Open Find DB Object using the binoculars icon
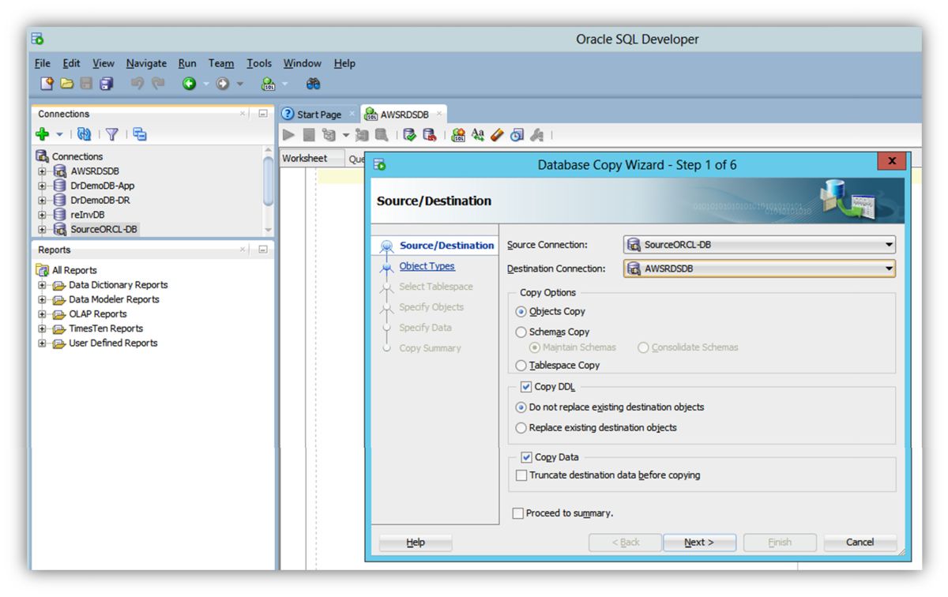The width and height of the screenshot is (948, 597). [x=313, y=83]
